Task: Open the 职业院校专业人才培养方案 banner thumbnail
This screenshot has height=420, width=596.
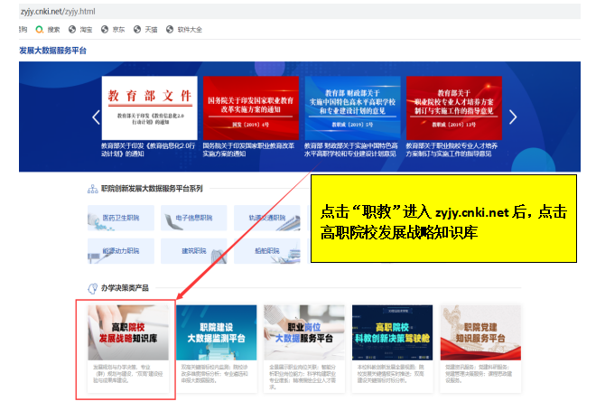Action: (x=454, y=108)
